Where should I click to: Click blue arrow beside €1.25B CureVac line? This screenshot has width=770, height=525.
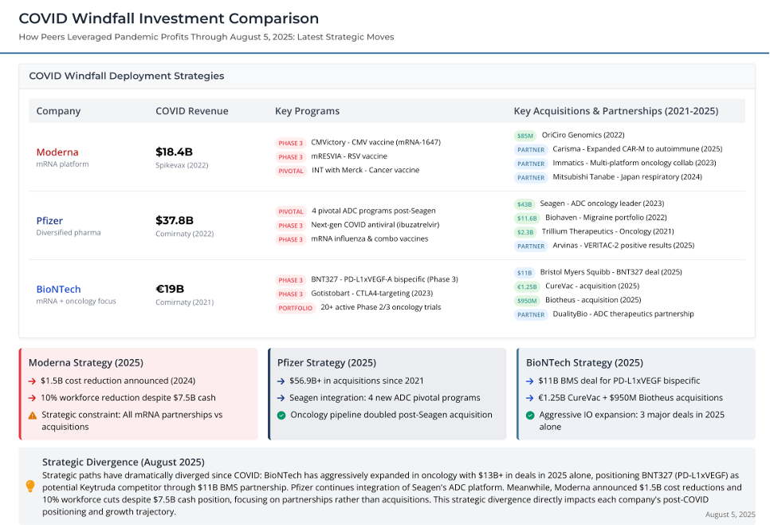[x=530, y=398]
